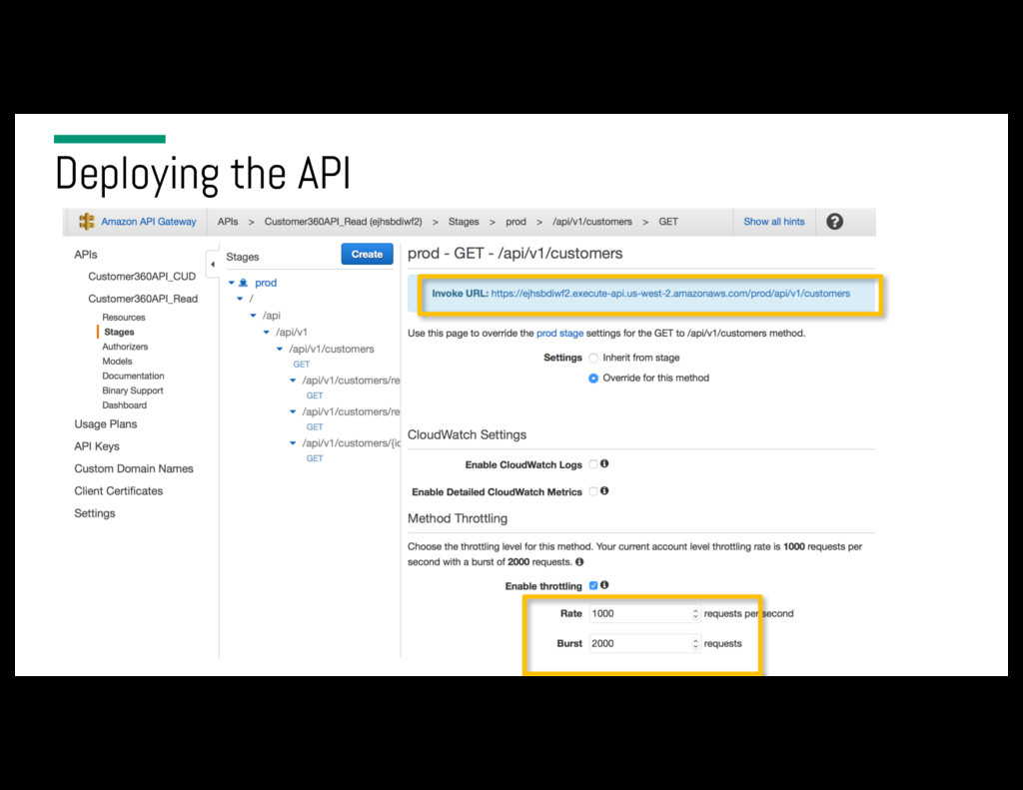Select the prod stage name in tree
The height and width of the screenshot is (790, 1023).
[266, 283]
